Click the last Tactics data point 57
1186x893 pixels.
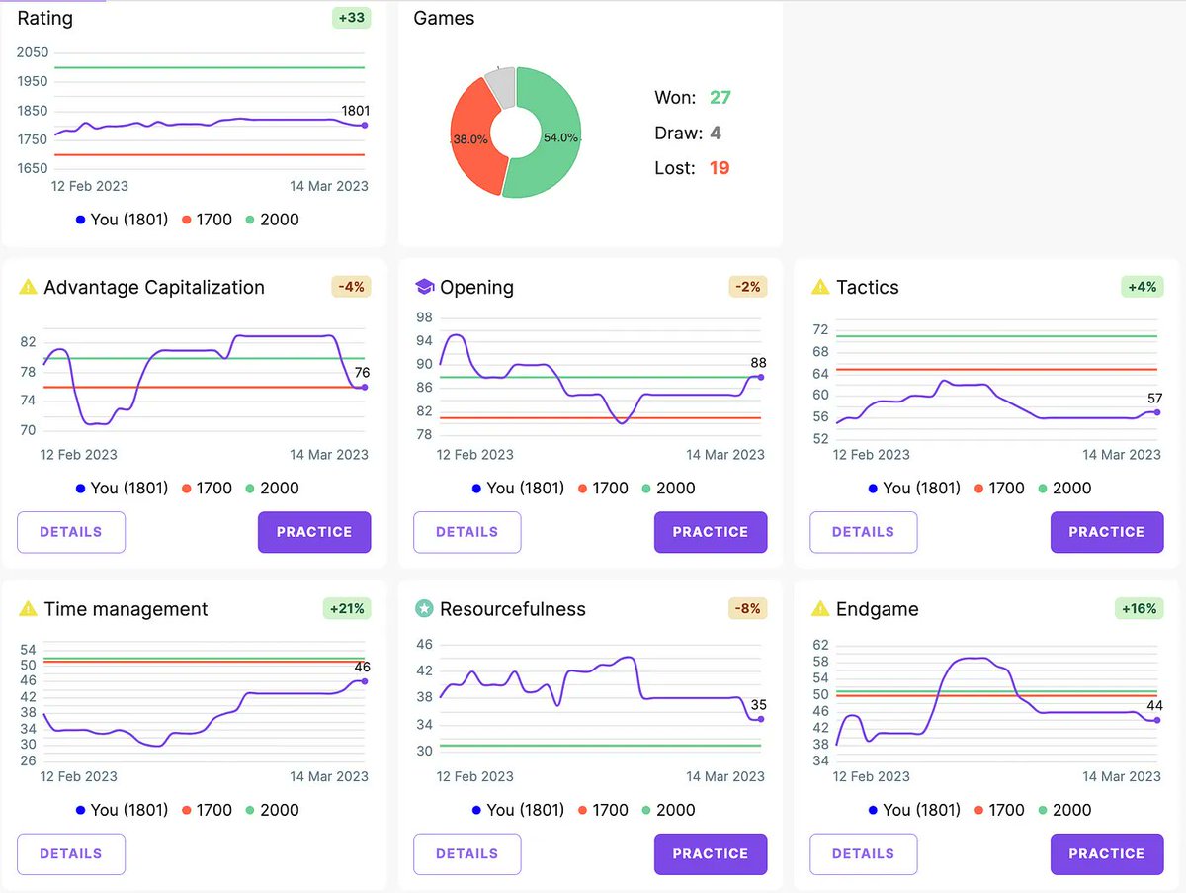[1157, 411]
